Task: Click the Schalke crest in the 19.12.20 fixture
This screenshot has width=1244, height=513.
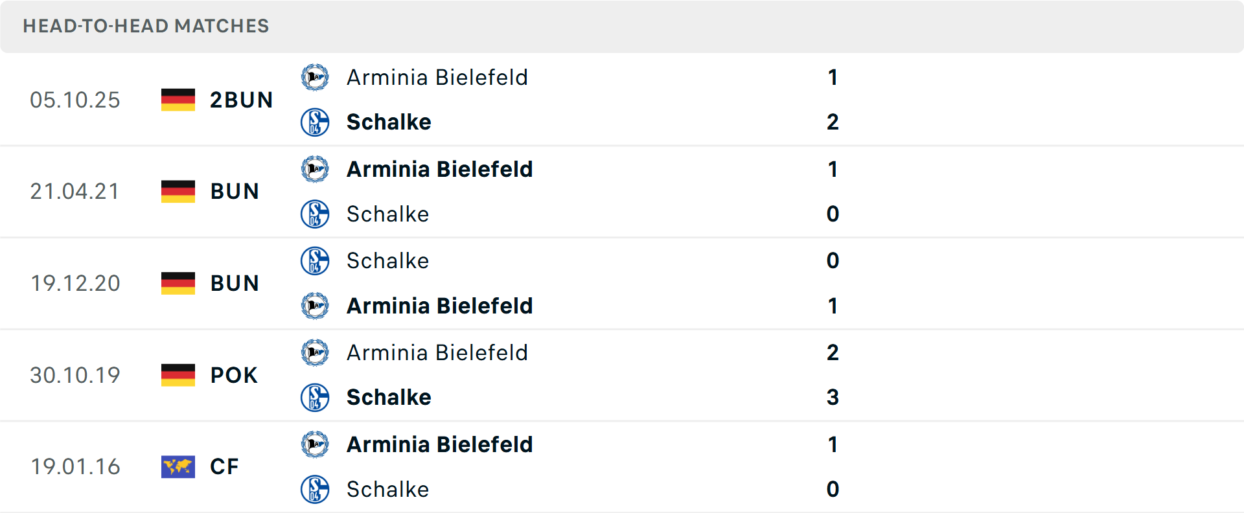Action: pyautogui.click(x=316, y=260)
